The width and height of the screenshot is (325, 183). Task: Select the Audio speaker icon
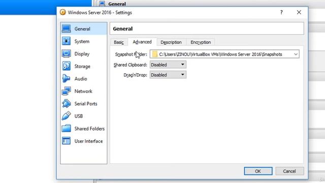(66, 78)
